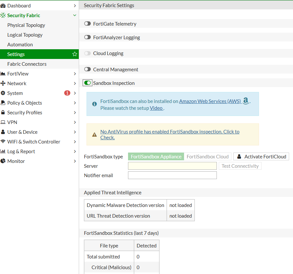Click the Security Fabric snowflake icon
The width and height of the screenshot is (293, 274).
pos(3,15)
